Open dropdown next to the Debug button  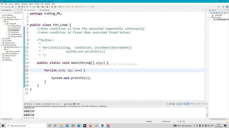(36, 7)
